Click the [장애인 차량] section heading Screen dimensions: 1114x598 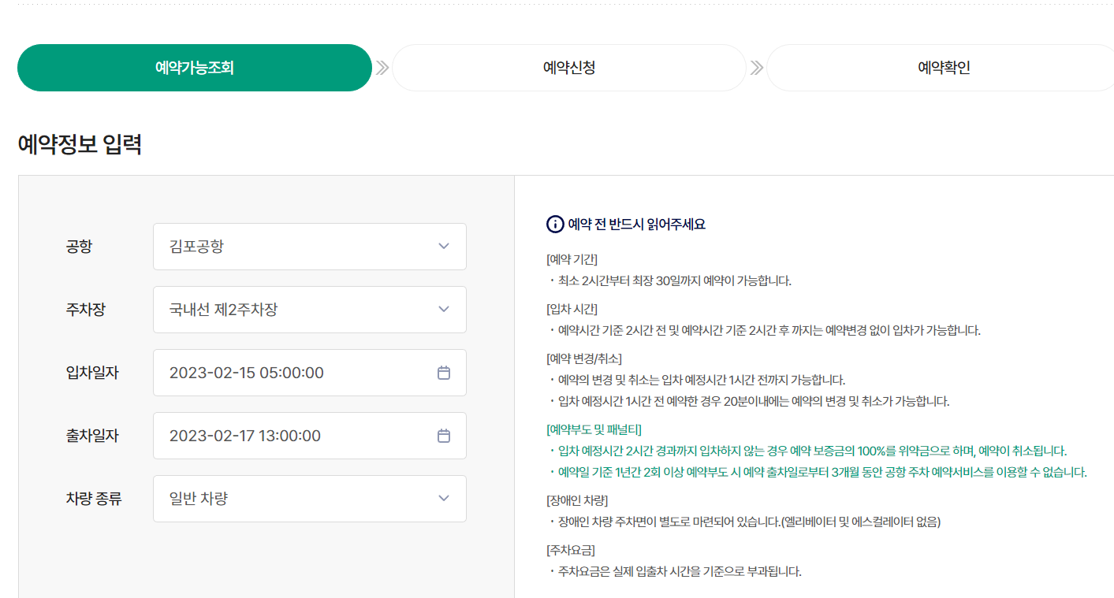[576, 500]
